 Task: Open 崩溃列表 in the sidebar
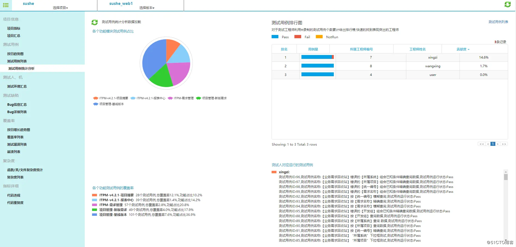pyautogui.click(x=14, y=152)
